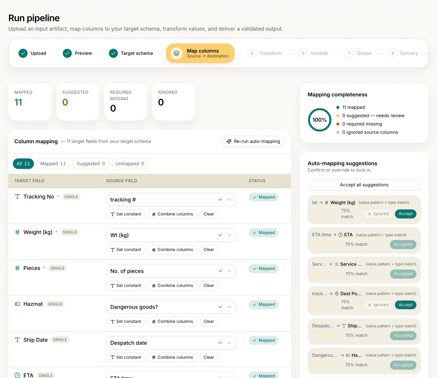Click the 100% completeness ring
438x378 pixels.
pyautogui.click(x=319, y=120)
